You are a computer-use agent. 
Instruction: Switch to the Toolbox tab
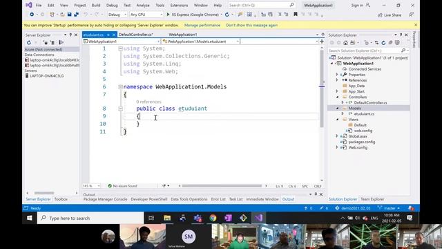pyautogui.click(x=61, y=199)
